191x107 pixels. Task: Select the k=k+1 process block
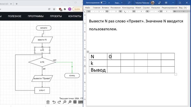click(42, 90)
